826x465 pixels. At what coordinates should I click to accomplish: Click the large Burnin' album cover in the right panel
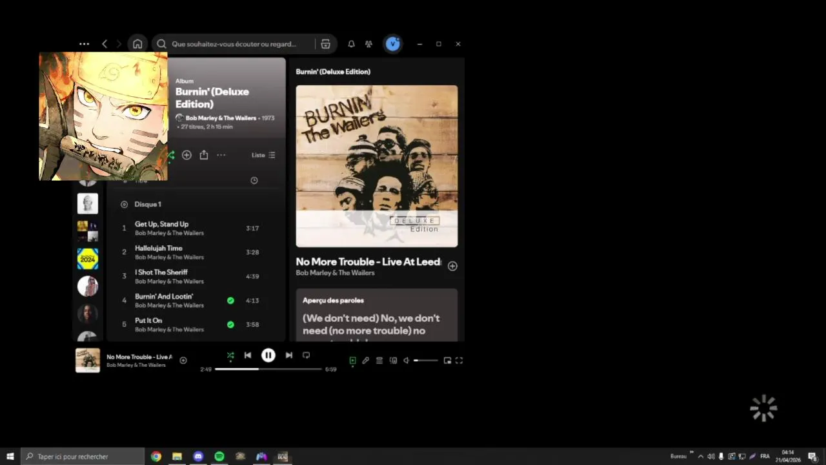(377, 166)
